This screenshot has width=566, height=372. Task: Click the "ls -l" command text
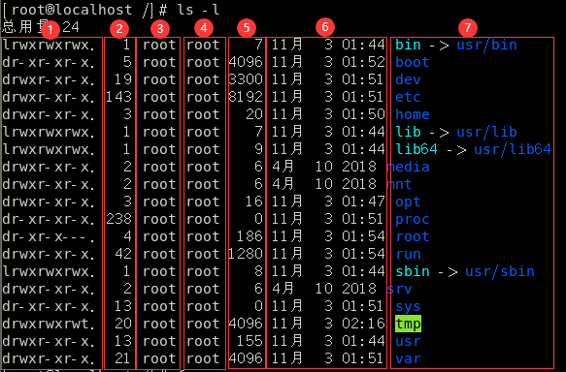[198, 10]
